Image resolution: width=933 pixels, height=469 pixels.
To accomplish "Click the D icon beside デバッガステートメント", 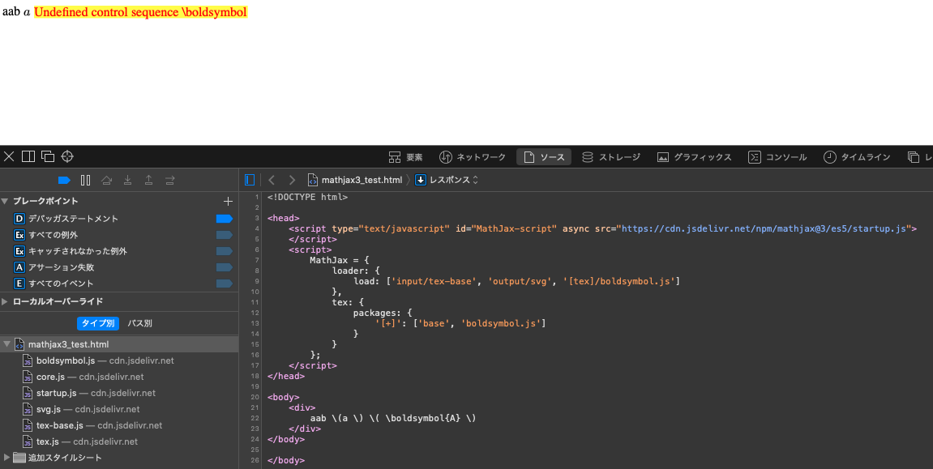I will point(19,219).
